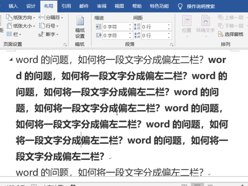Open the 特色功能 ribbon tab

click(159, 6)
